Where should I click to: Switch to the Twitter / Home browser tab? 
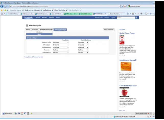[13, 14]
